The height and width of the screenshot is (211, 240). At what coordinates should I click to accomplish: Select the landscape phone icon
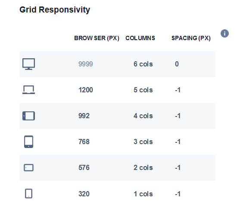pos(28,168)
